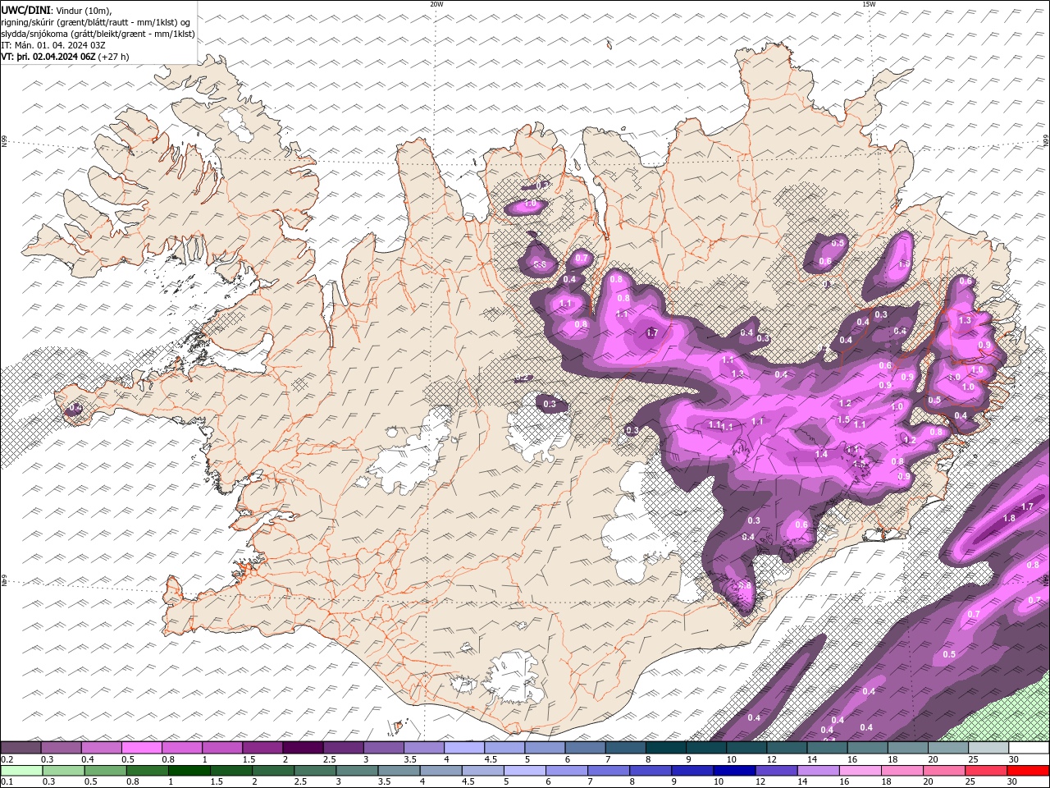Click the 14–16 lilac rain legend swatch
The height and width of the screenshot is (788, 1050).
[818, 770]
